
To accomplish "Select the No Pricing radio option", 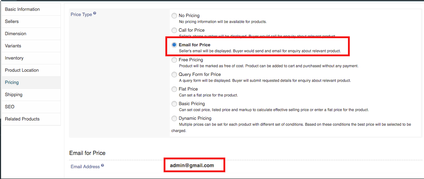I will (x=174, y=16).
